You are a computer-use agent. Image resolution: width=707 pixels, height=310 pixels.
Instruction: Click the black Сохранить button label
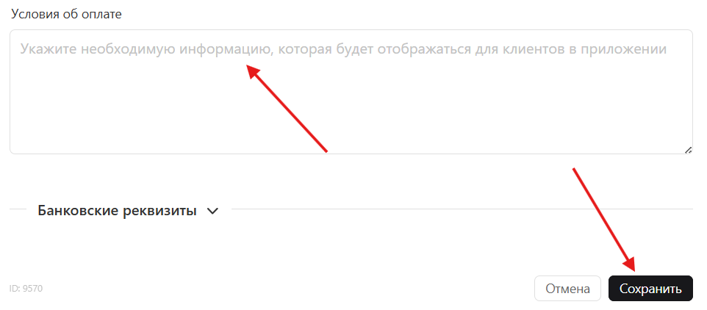(x=650, y=289)
